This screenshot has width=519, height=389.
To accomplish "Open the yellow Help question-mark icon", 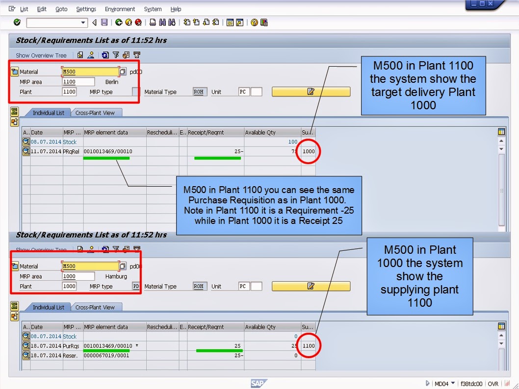I will click(254, 22).
